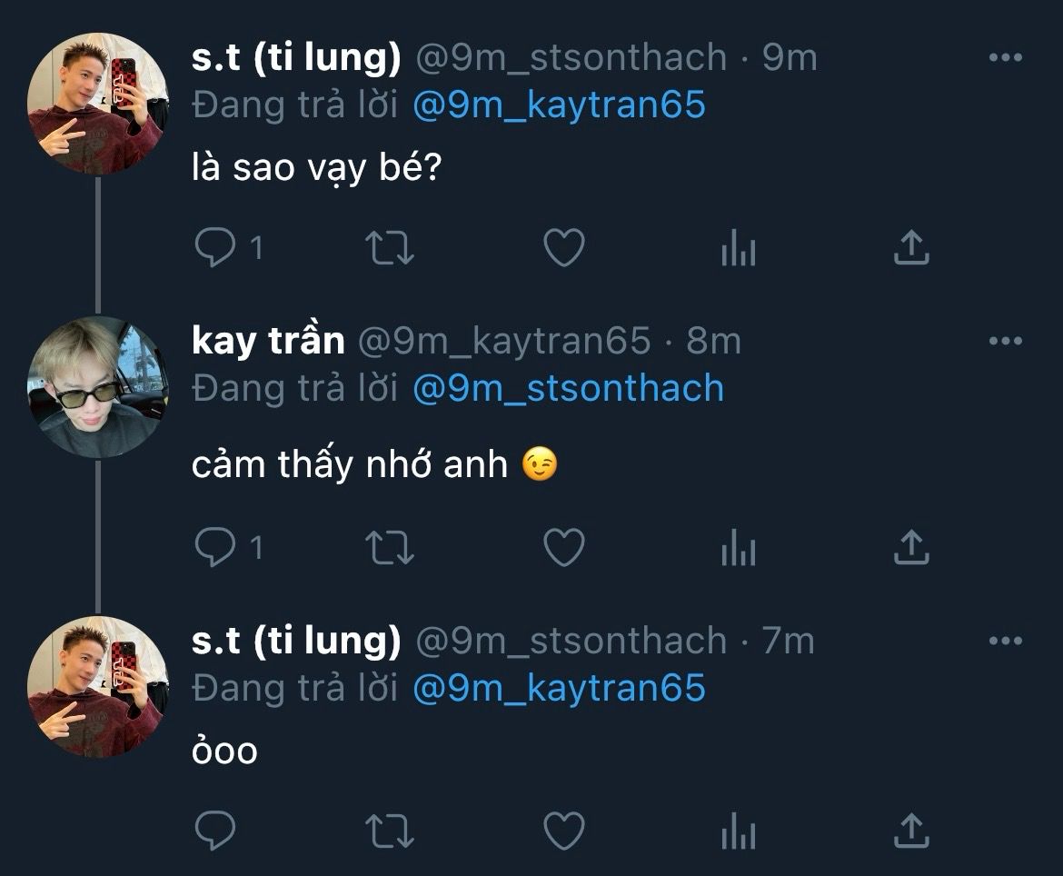View analytics for "là sao vạy bé?" tweet
1063x876 pixels.
(738, 247)
